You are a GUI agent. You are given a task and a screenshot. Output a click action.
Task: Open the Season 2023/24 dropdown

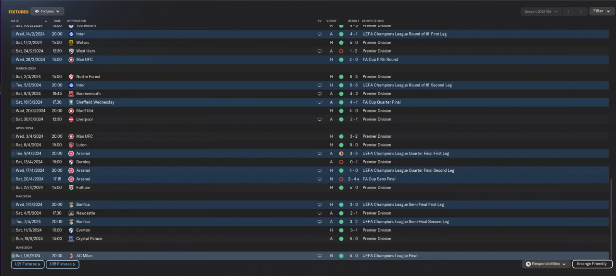point(541,12)
